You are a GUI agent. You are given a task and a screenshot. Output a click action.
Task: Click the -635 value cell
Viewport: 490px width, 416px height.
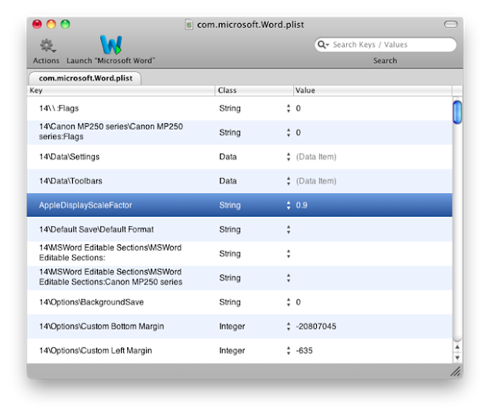[304, 350]
